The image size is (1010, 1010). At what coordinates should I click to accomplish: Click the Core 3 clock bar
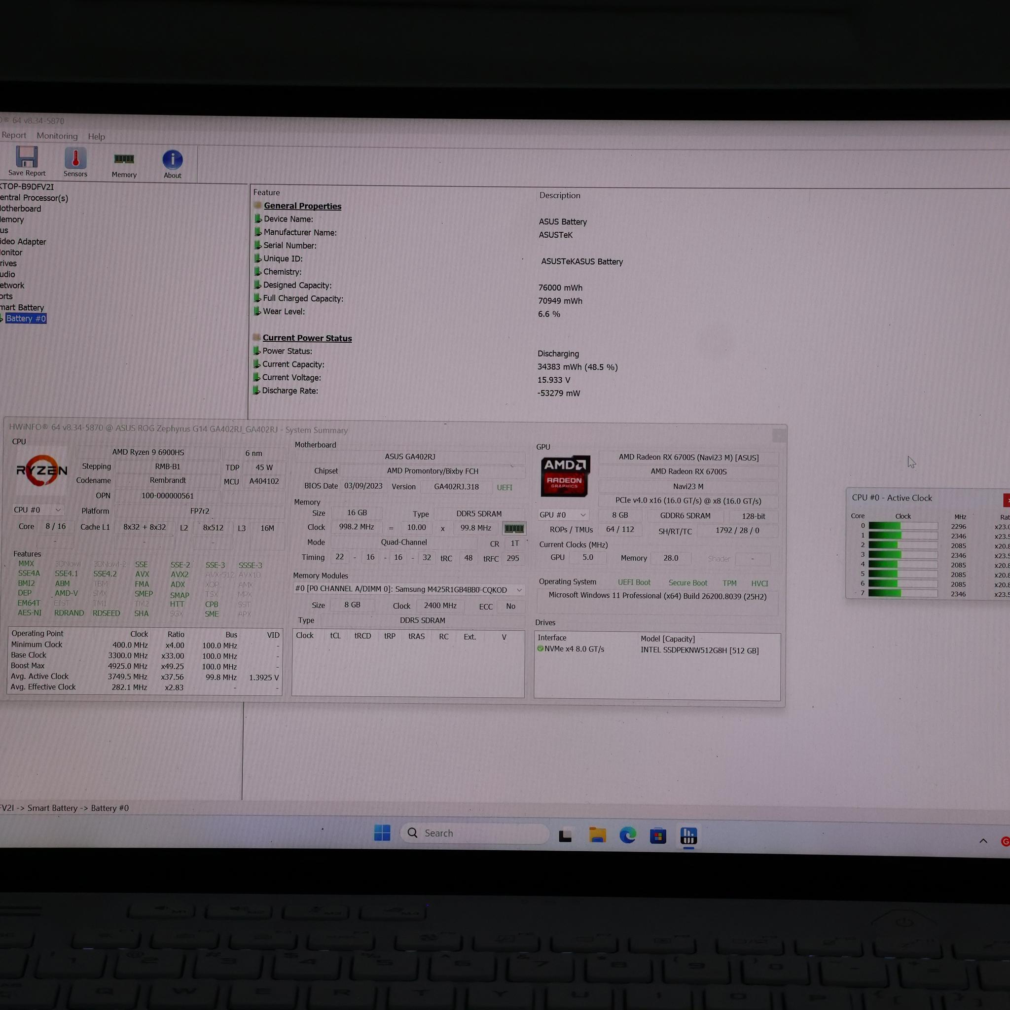pyautogui.click(x=903, y=555)
